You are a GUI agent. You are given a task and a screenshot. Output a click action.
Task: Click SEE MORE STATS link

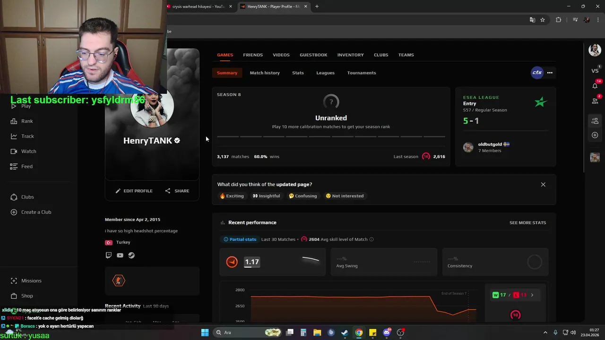pyautogui.click(x=527, y=223)
